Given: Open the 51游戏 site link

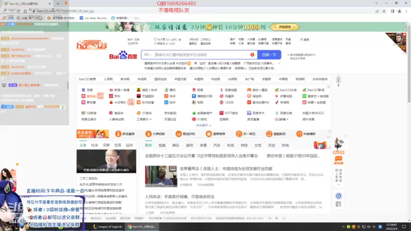Looking at the screenshot, I should point(199,119).
